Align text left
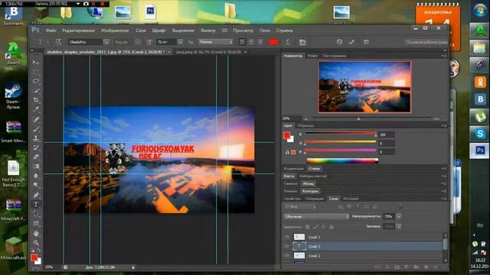The image size is (490, 275). [x=242, y=42]
